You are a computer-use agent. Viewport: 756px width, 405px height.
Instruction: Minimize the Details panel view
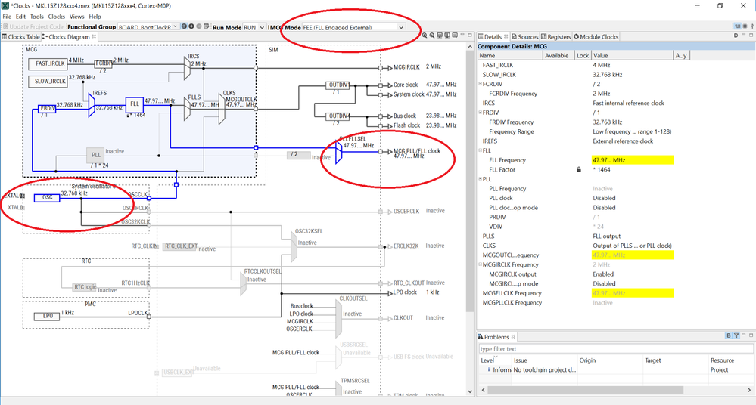point(743,36)
